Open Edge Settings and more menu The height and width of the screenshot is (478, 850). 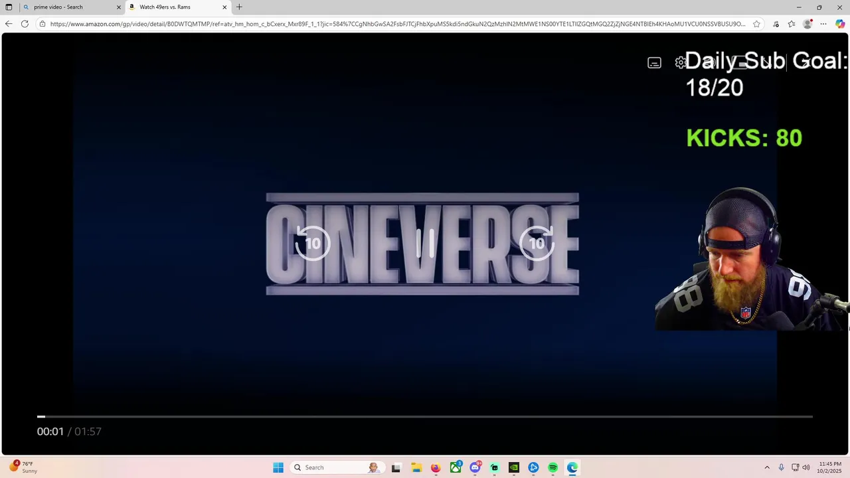823,24
